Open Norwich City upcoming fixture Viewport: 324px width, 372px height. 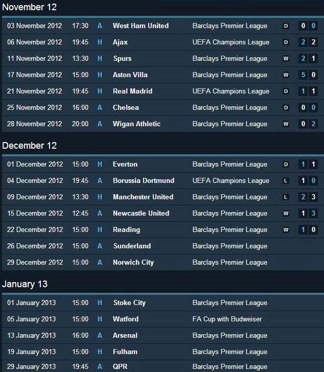pos(162,263)
